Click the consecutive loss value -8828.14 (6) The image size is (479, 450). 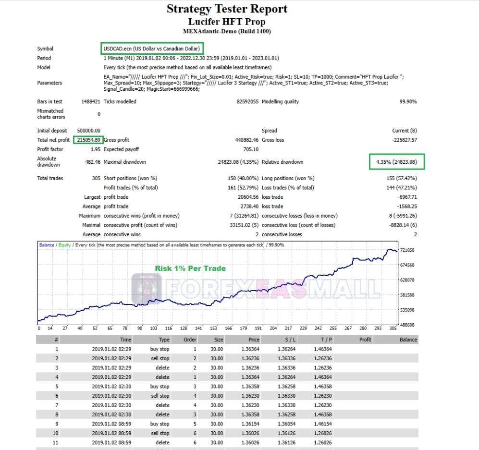coord(403,225)
